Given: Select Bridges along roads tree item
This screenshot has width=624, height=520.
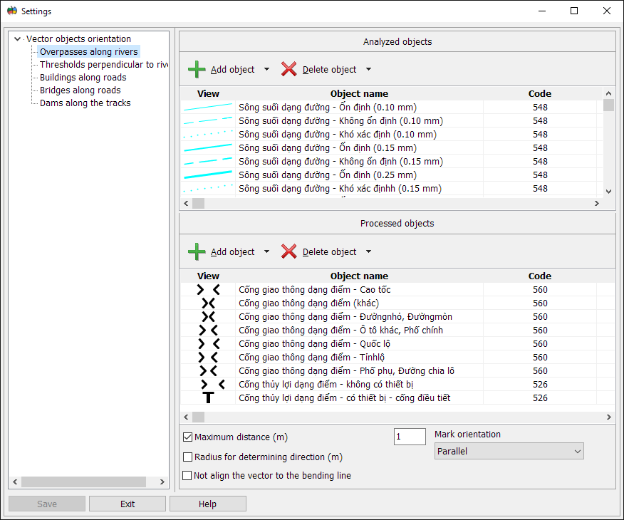Looking at the screenshot, I should (x=80, y=90).
